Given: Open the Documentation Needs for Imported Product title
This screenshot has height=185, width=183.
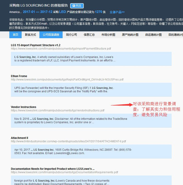Looking at the screenshot, I should pos(53,169).
